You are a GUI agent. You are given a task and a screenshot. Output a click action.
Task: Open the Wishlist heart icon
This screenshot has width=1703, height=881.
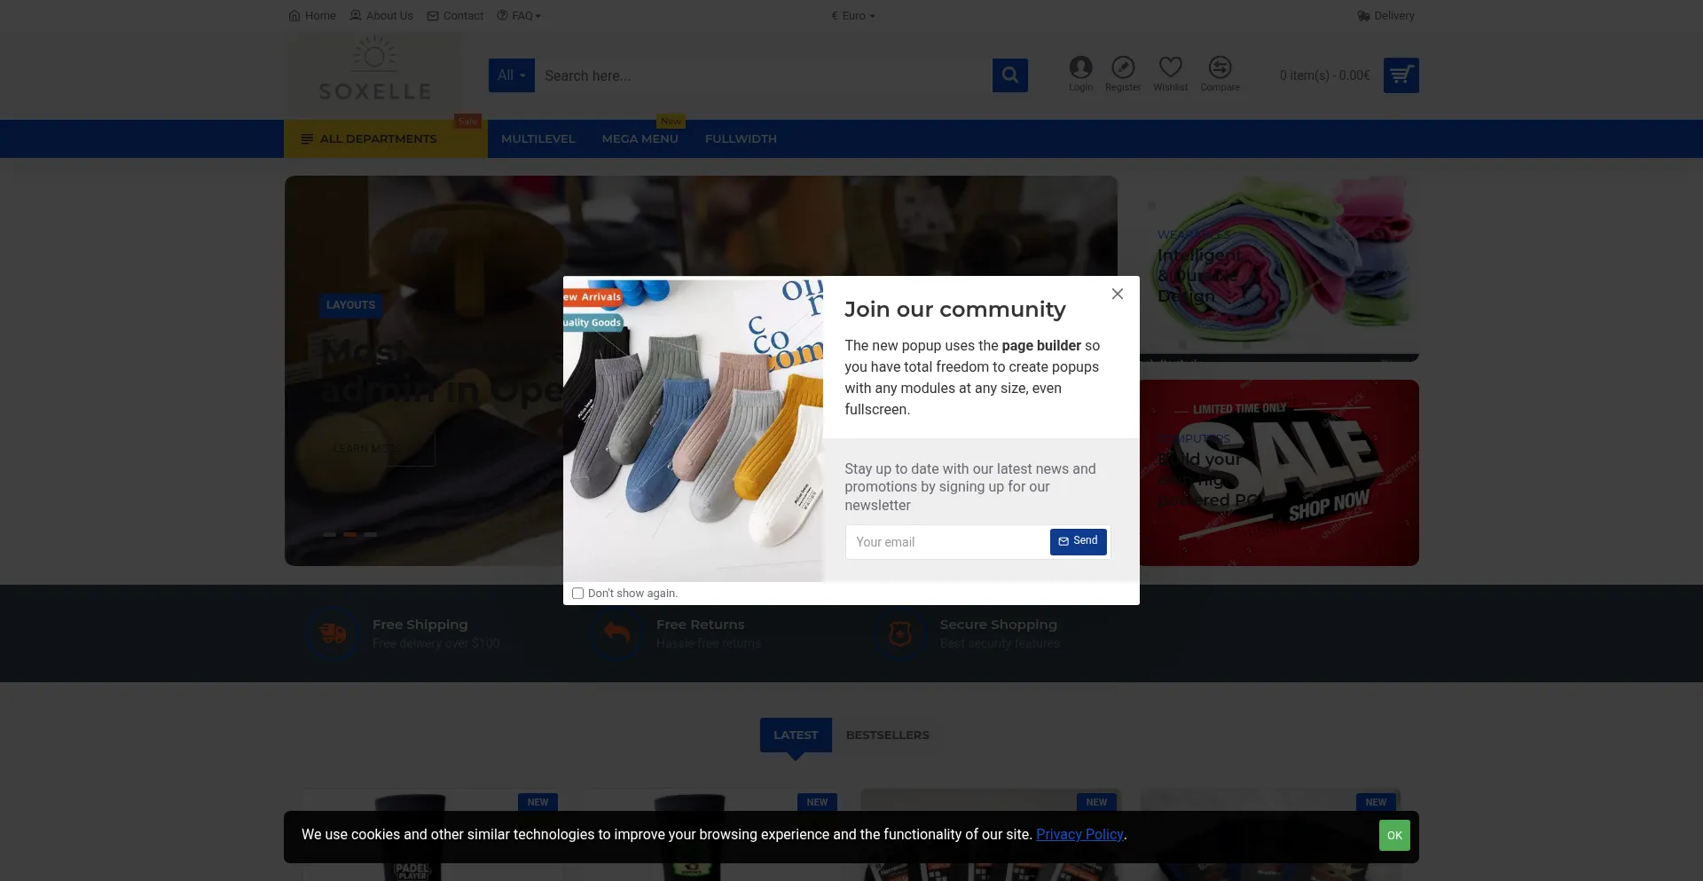tap(1171, 74)
